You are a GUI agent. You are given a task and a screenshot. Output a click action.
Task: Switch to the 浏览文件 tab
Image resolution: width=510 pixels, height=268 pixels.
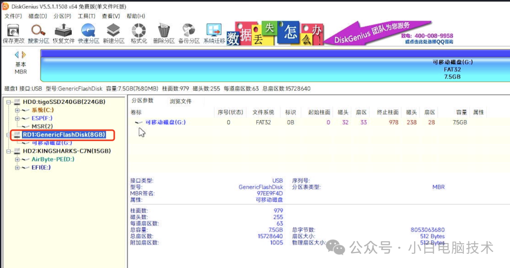181,101
